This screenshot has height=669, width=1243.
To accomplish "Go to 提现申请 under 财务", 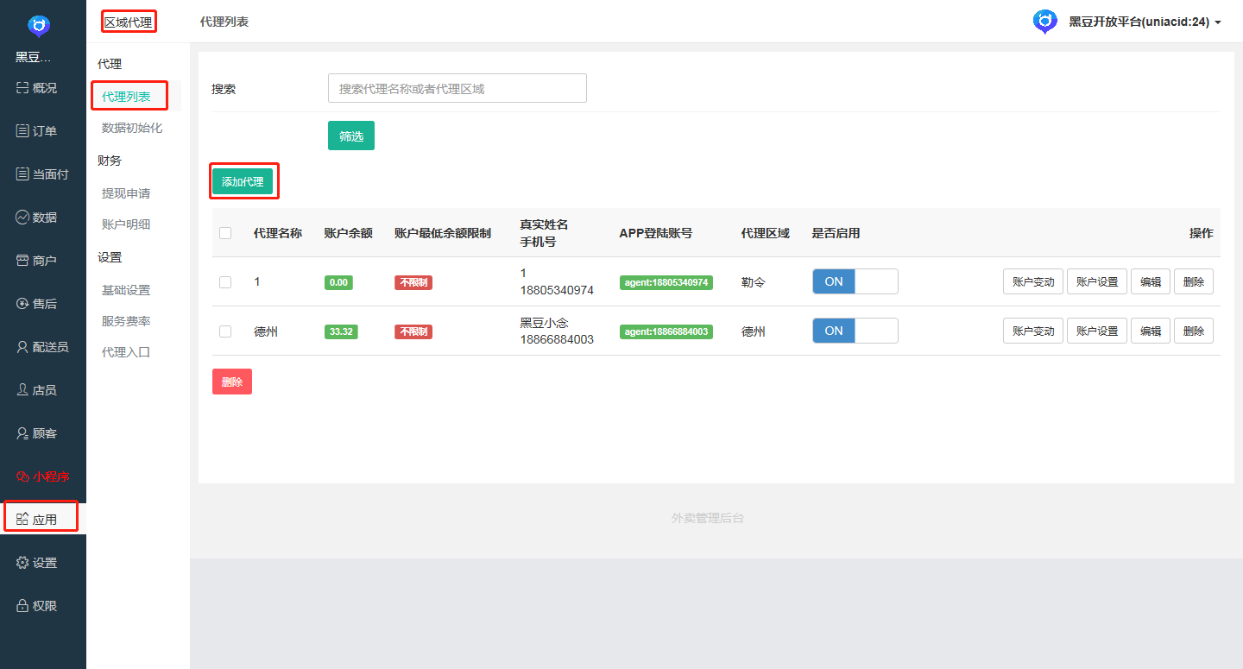I will click(126, 193).
